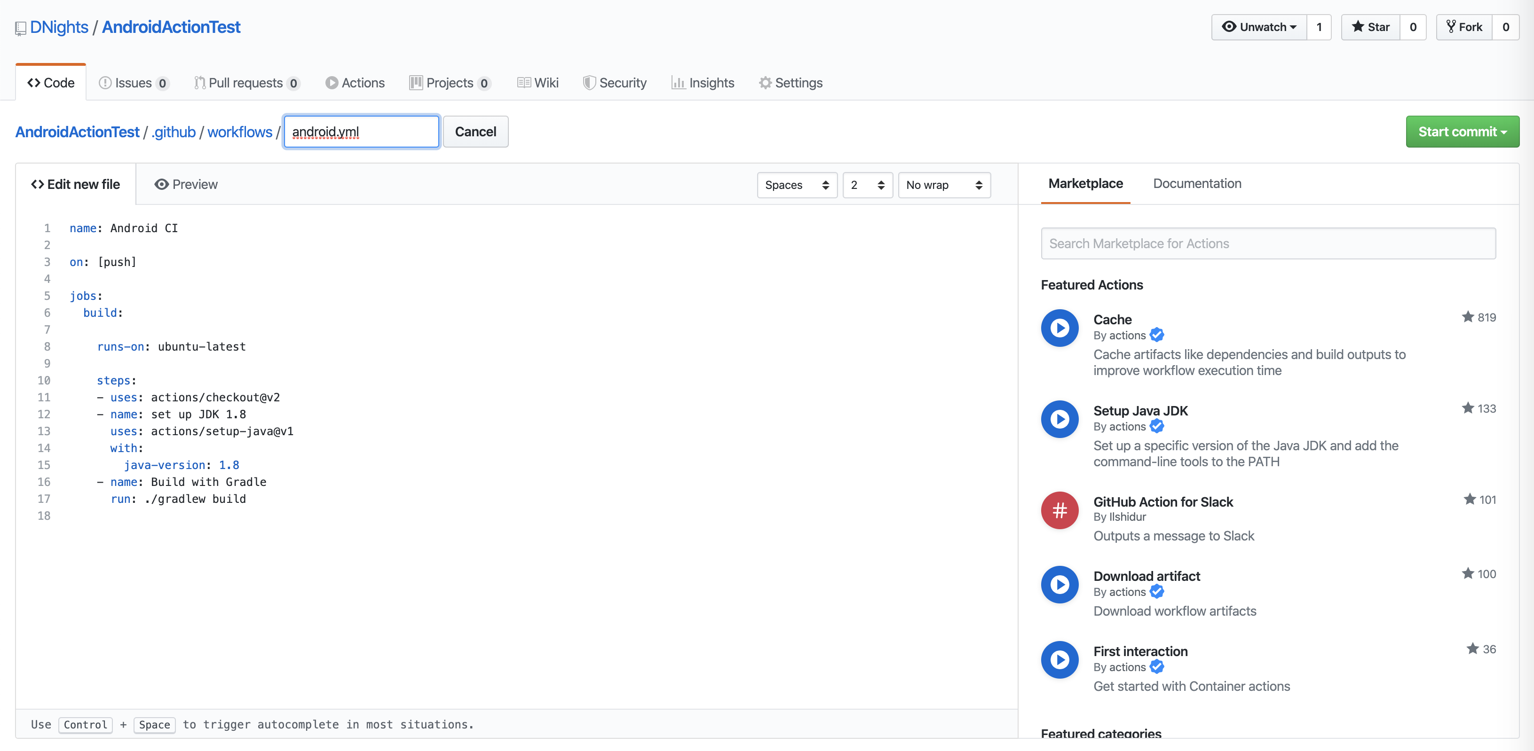The image size is (1534, 751).
Task: Click the Setup Java JDK action icon
Action: (x=1060, y=420)
